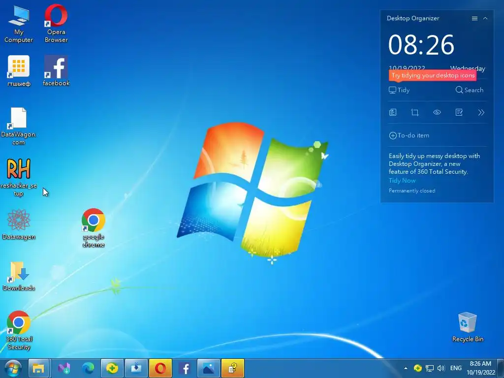Screen dimensions: 504x378
Task: Open the Desktop Organizer hamburger menu
Action: tap(474, 18)
